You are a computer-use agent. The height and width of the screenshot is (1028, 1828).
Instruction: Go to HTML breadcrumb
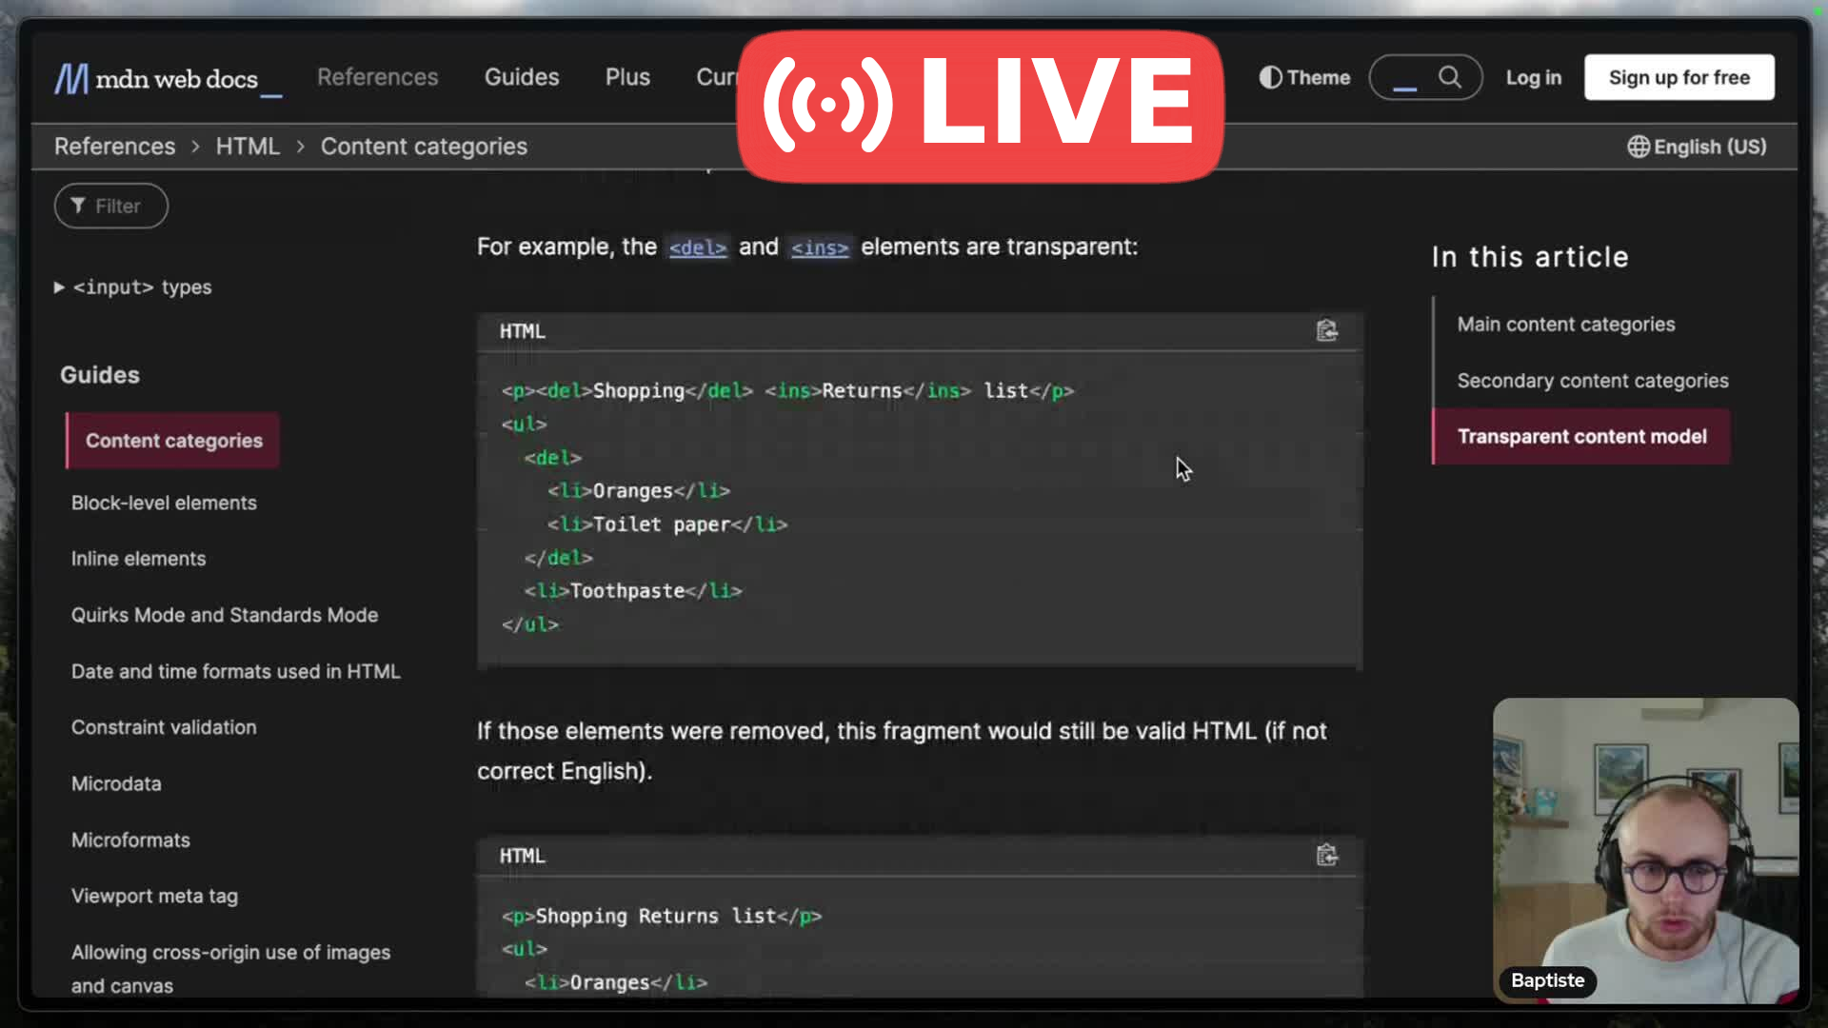248,147
